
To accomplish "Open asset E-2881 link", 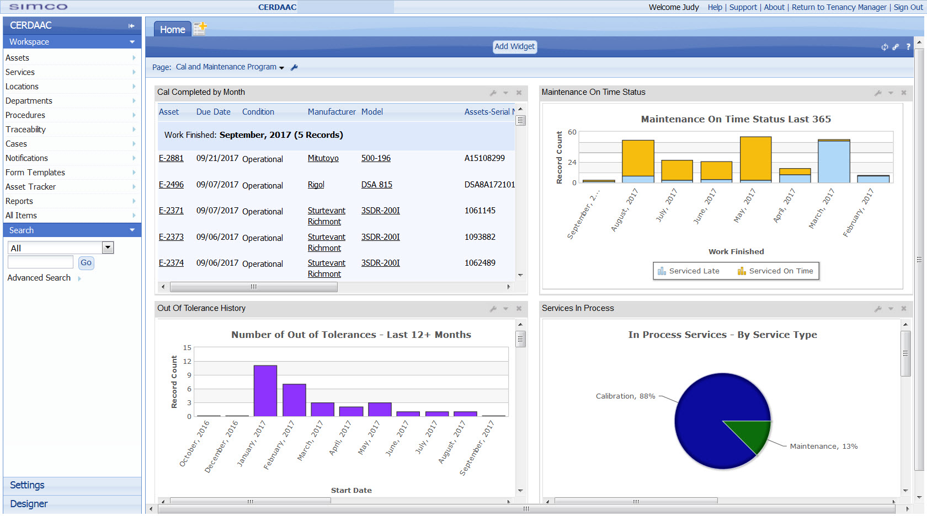I will coord(171,158).
